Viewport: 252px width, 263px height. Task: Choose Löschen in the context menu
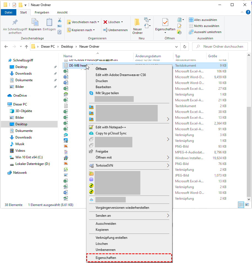[x=129, y=243]
